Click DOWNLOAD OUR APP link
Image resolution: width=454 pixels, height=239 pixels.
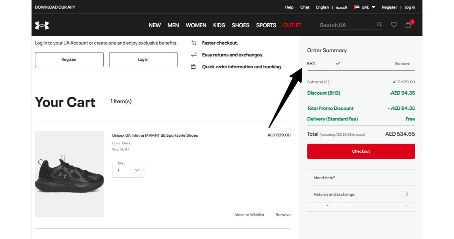pyautogui.click(x=55, y=7)
